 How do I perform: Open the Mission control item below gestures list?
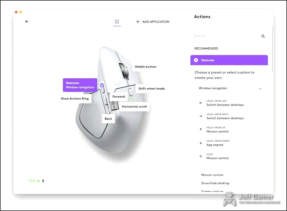tap(212, 175)
